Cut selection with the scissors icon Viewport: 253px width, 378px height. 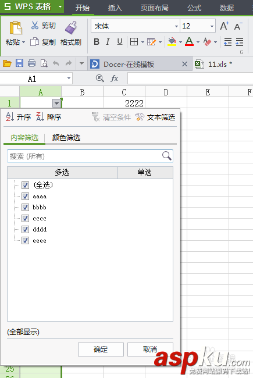click(x=35, y=25)
